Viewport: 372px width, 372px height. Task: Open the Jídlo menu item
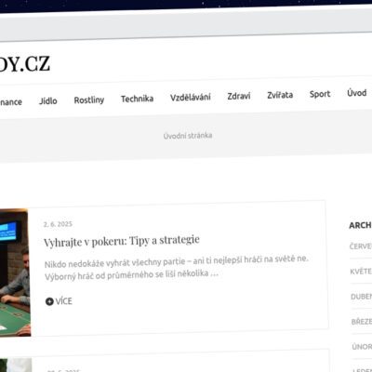coord(48,101)
